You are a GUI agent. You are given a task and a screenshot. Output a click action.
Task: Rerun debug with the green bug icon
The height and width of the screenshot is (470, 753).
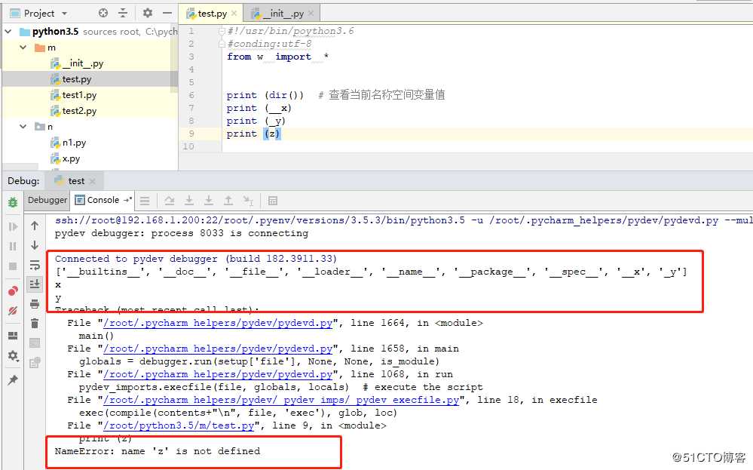pyautogui.click(x=13, y=202)
